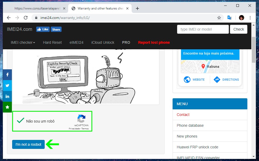Screen dimensions: 259x161
Task: Toggle the 'Não sou um robô' checkbox
Action: [x=20, y=121]
